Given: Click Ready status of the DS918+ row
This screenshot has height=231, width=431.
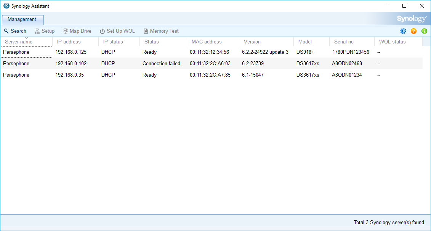Looking at the screenshot, I should pyautogui.click(x=149, y=52).
